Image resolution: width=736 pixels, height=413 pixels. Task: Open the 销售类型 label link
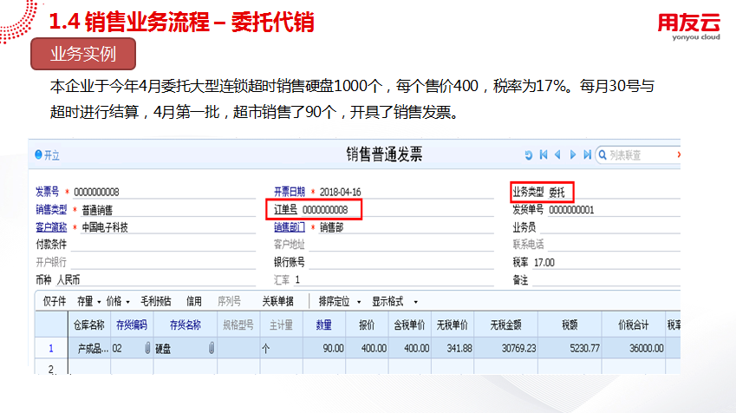tap(51, 210)
